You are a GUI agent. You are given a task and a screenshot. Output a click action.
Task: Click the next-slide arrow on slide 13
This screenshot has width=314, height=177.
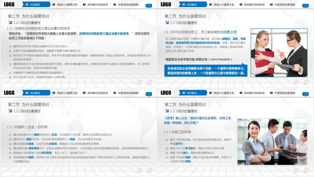click(x=306, y=171)
